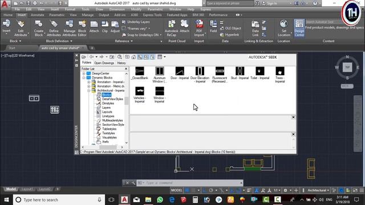
Task: Click the Load icon in DesignCenter toolbar
Action: click(x=84, y=57)
